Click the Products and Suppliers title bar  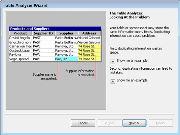click(55, 29)
